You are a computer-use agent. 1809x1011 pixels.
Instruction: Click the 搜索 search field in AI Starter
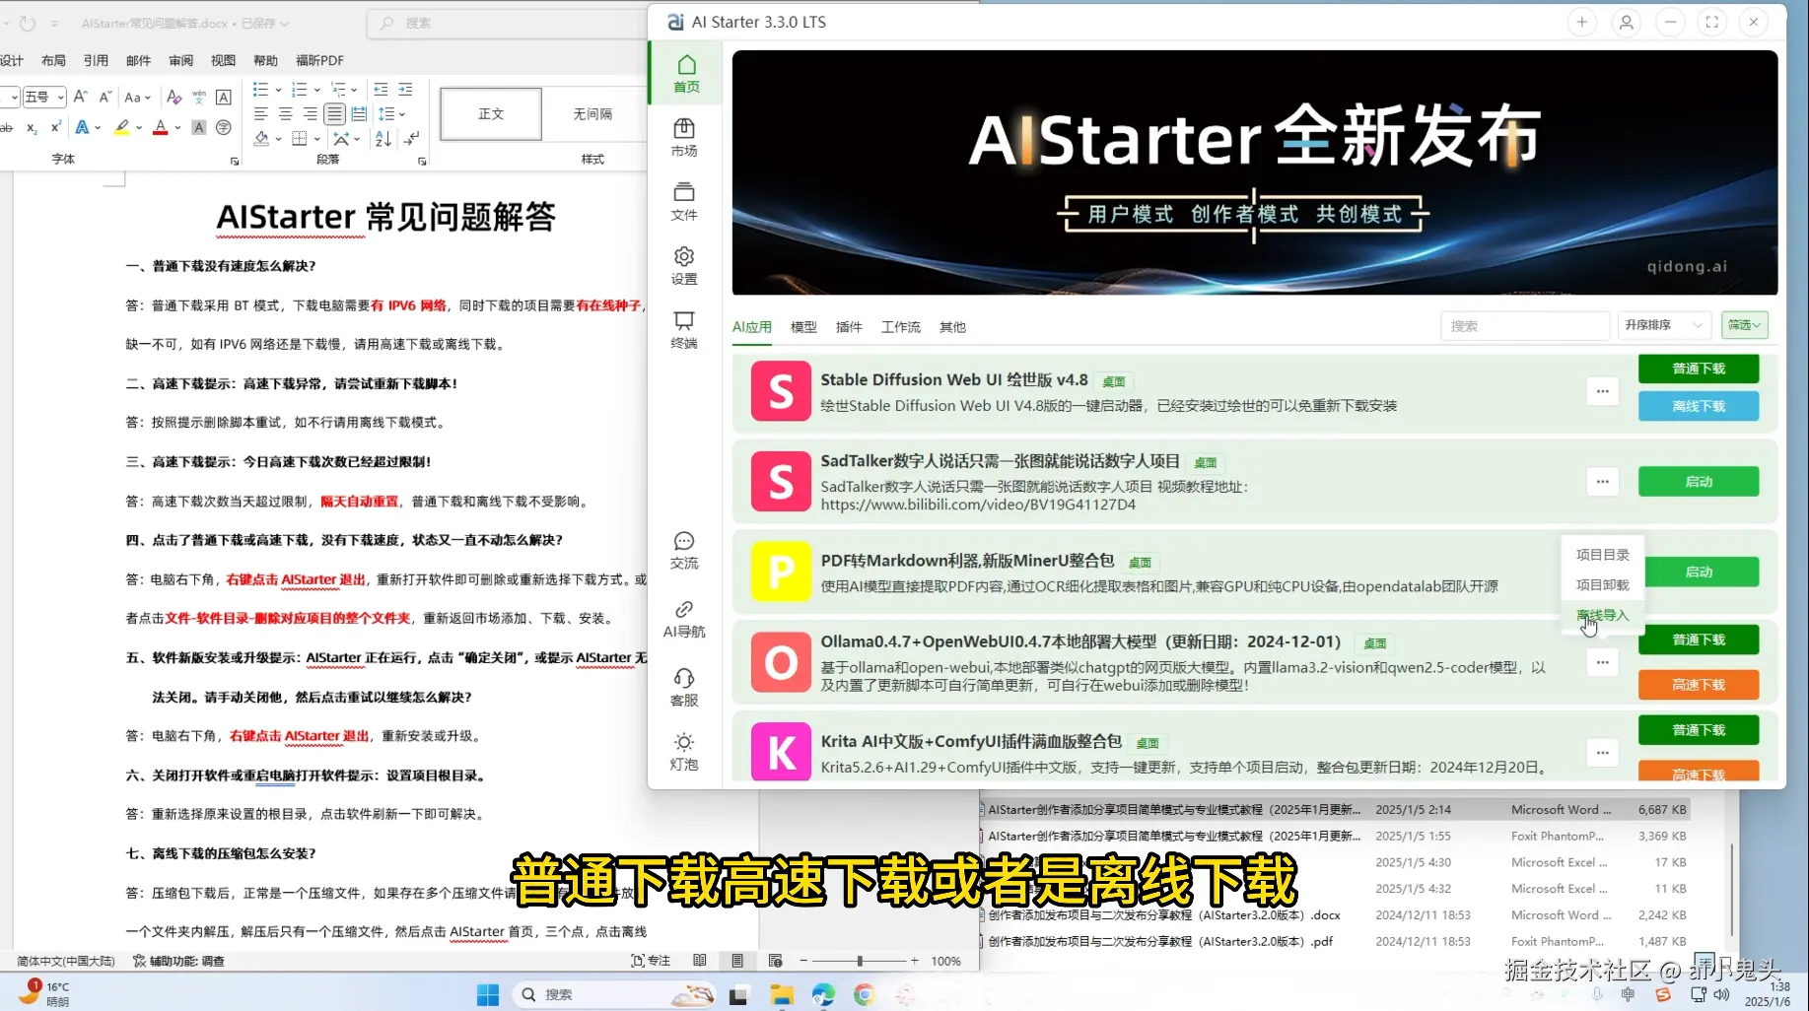pyautogui.click(x=1525, y=325)
